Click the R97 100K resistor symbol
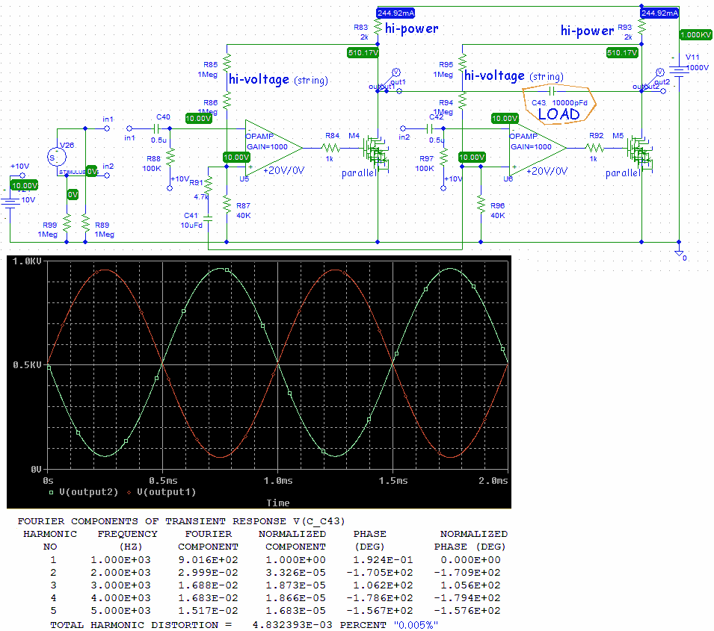This screenshot has width=714, height=631. [443, 158]
